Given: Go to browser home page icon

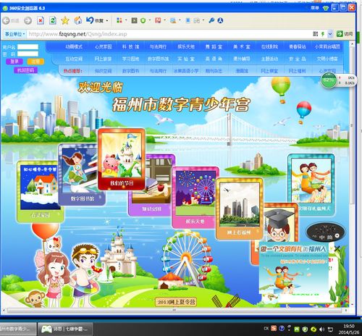Looking at the screenshot, I should [77, 20].
